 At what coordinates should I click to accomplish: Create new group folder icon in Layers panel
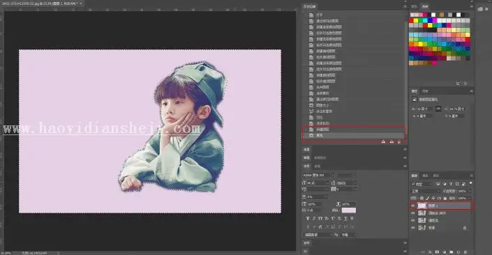click(452, 252)
